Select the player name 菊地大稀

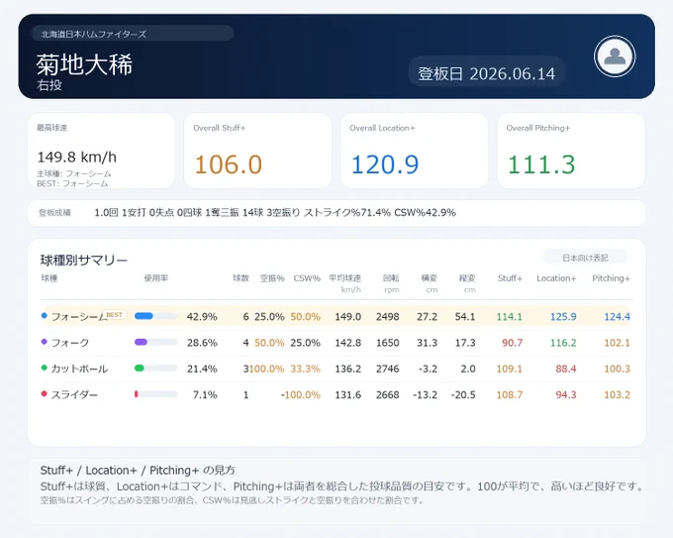[x=84, y=64]
